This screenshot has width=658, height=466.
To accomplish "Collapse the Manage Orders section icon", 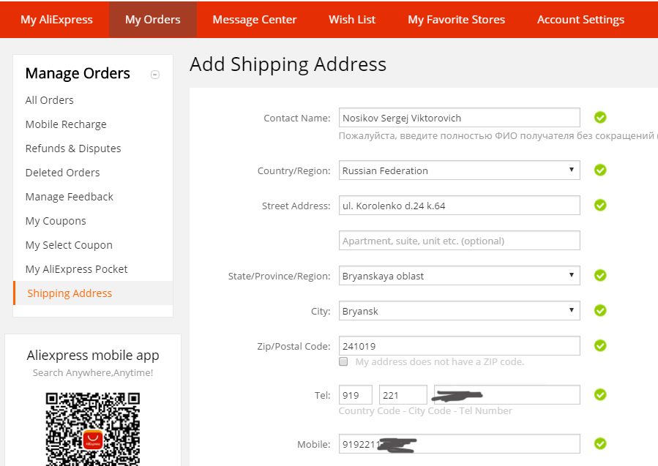I will tap(155, 75).
